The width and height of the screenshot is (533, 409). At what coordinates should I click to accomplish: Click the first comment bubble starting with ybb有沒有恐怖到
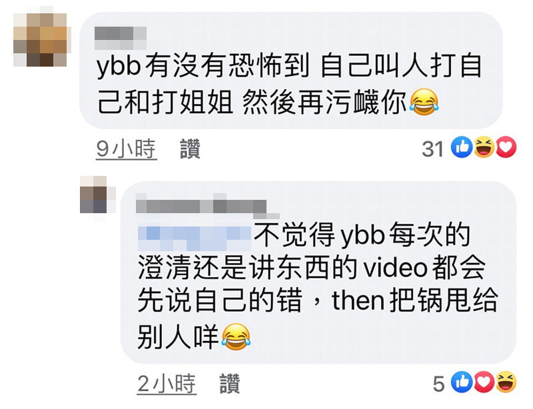(x=291, y=71)
